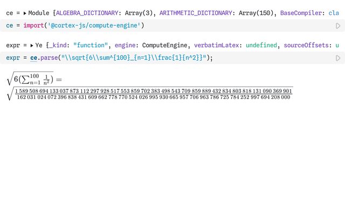Run the ce import cell

coord(338,26)
